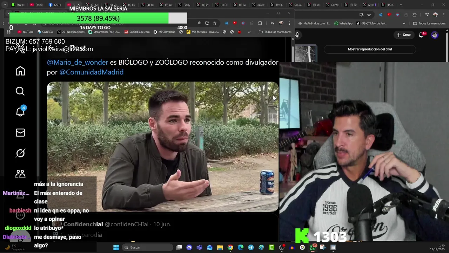Open the X Communities people icon
Screen dimensions: 449x253
pyautogui.click(x=20, y=174)
